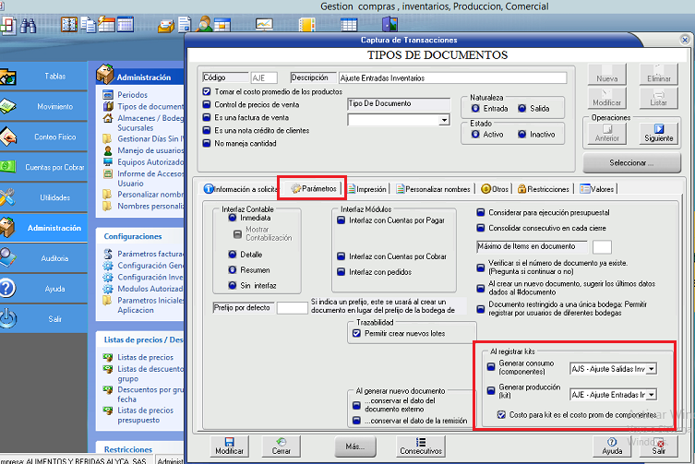Click the Descripción text field
Image resolution: width=695 pixels, height=464 pixels.
point(451,78)
